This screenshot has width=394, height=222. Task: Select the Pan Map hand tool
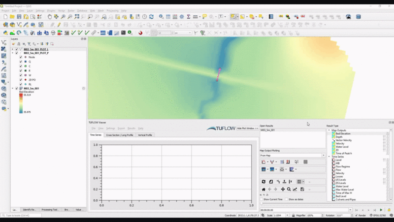point(50,17)
